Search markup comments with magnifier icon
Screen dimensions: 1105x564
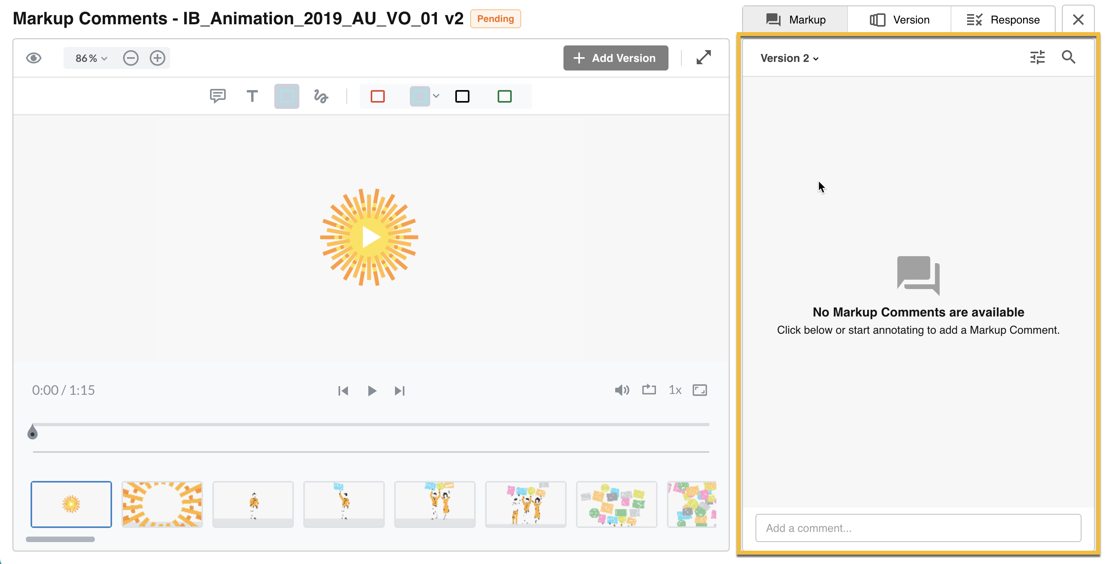click(1068, 58)
